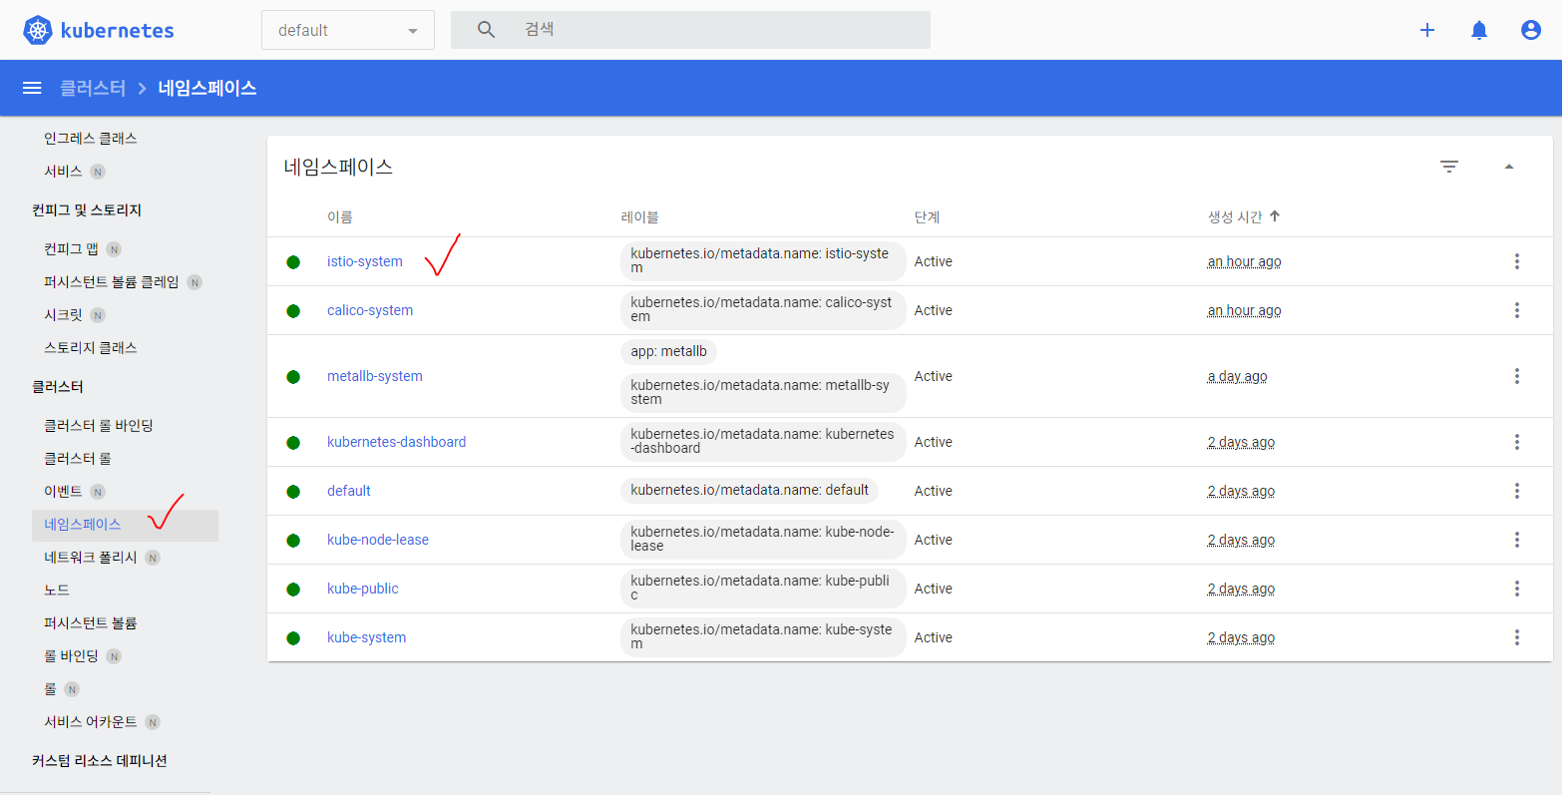The image size is (1562, 795).
Task: Go to 컨피그 맵 in sidebar
Action: click(72, 248)
